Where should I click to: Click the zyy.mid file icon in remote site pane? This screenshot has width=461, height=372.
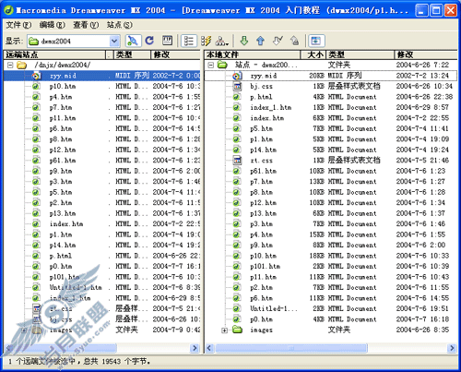point(36,76)
